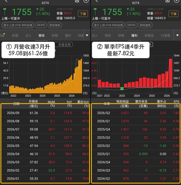Screen dimensions: 181x185
Task: Switch to 獲利 tab on left screen
Action: 68,35
